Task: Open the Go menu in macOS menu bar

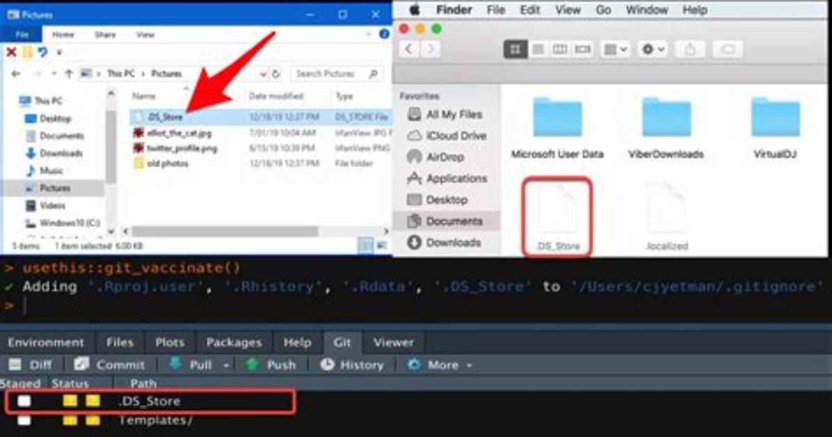Action: pyautogui.click(x=603, y=10)
